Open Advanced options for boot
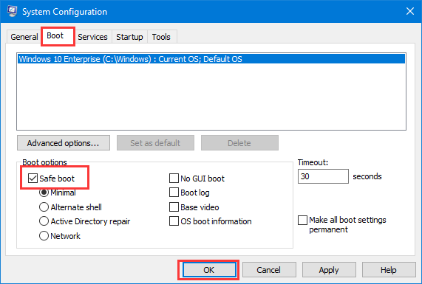422x284 pixels. click(x=64, y=143)
